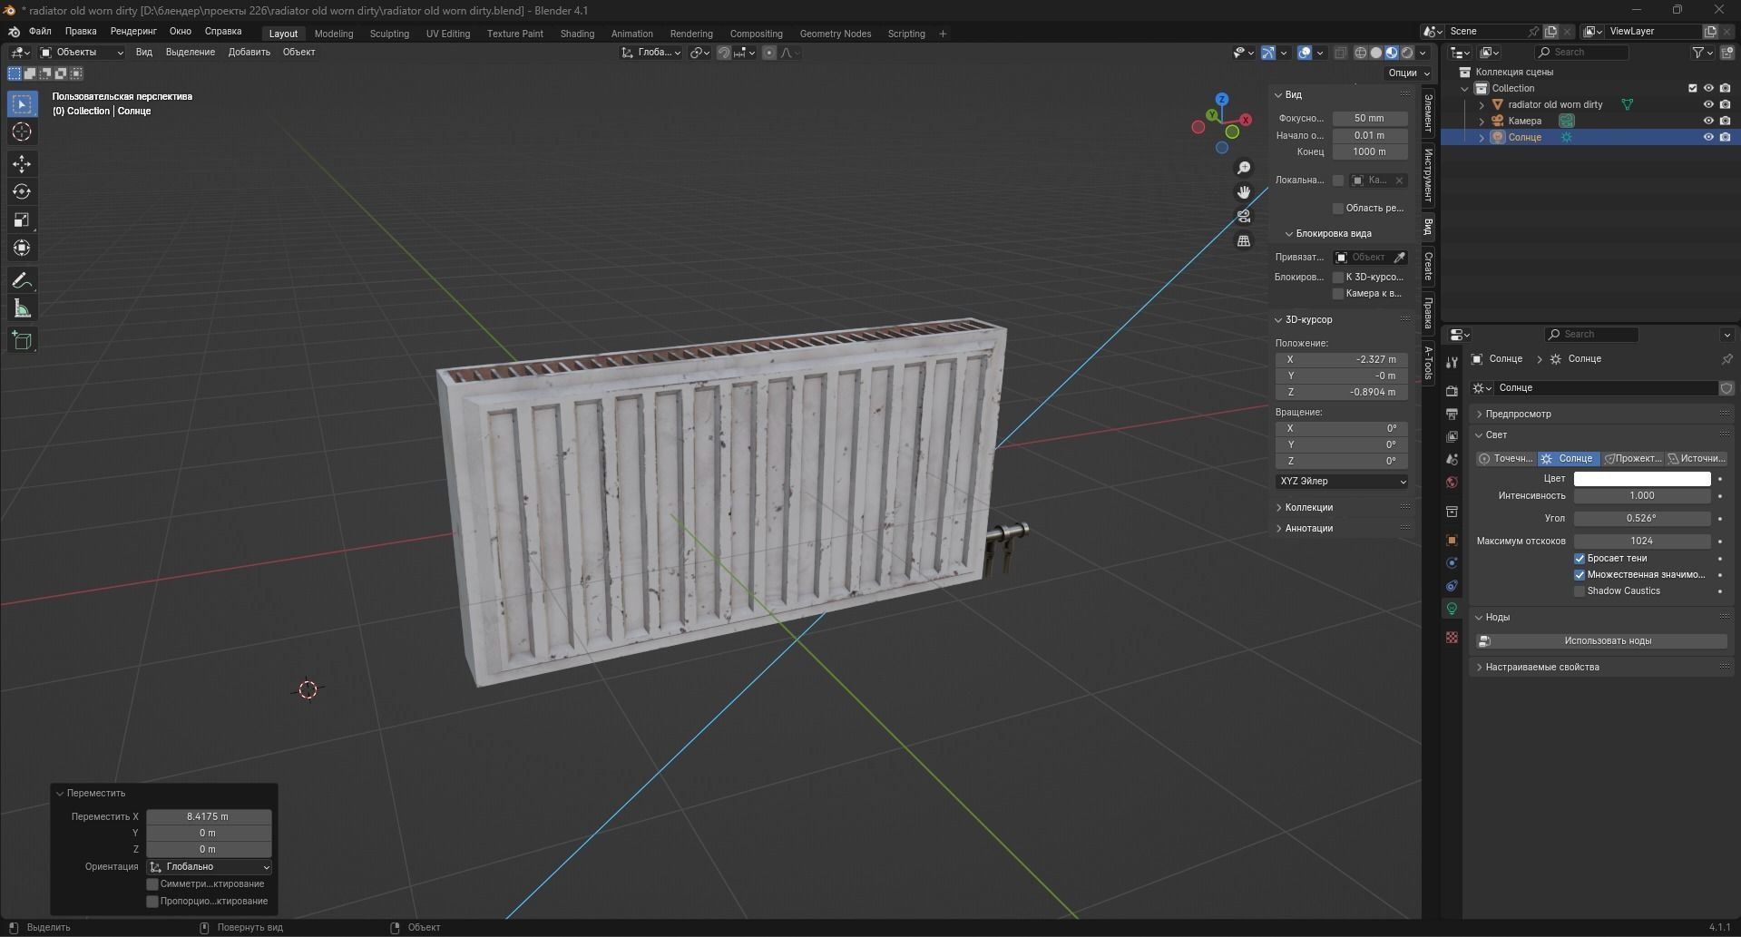Screen dimensions: 1741x937
Task: Enable К 3D-курсору lock checkbox
Action: point(1338,278)
